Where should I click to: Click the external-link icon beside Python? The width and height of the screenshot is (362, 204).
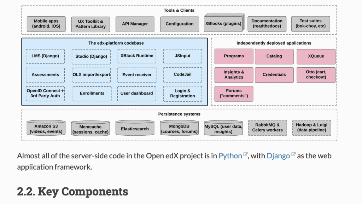pyautogui.click(x=245, y=154)
